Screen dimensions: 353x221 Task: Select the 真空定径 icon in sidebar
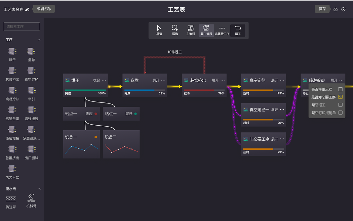pyautogui.click(x=31, y=71)
